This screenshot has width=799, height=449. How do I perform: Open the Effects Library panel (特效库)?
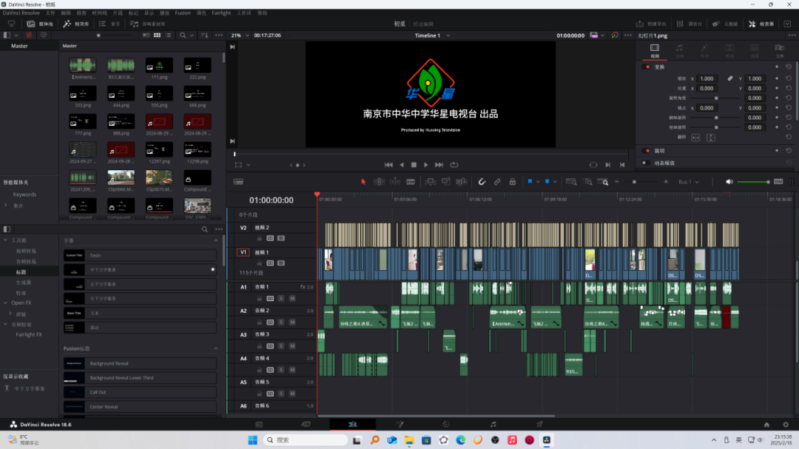pyautogui.click(x=75, y=24)
